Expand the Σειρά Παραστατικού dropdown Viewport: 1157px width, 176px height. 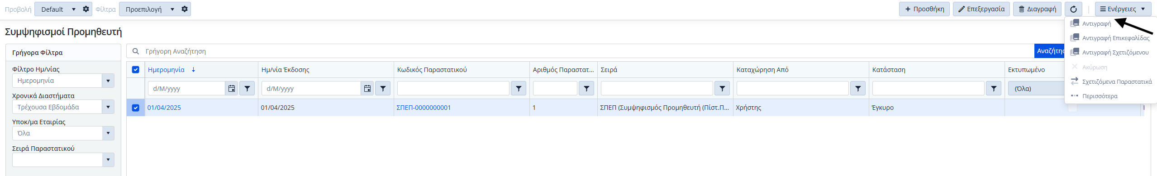(108, 160)
